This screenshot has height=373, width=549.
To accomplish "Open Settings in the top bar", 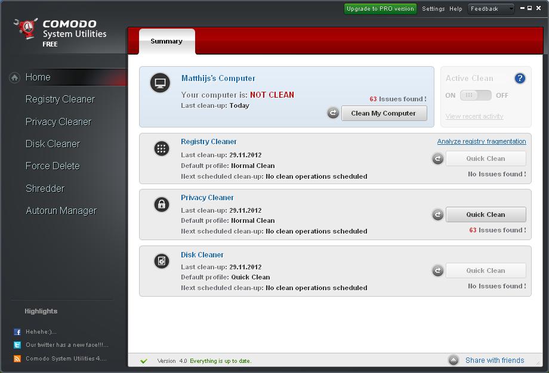I will pos(433,9).
